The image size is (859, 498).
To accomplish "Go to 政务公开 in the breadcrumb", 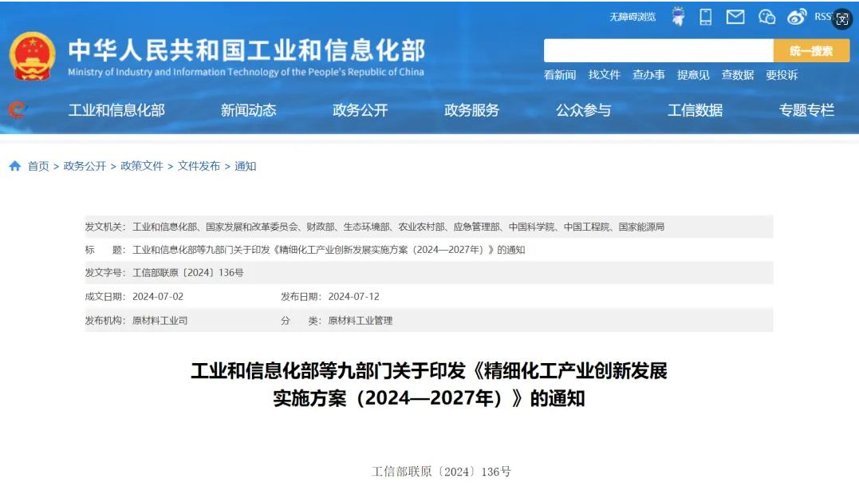I will [85, 166].
